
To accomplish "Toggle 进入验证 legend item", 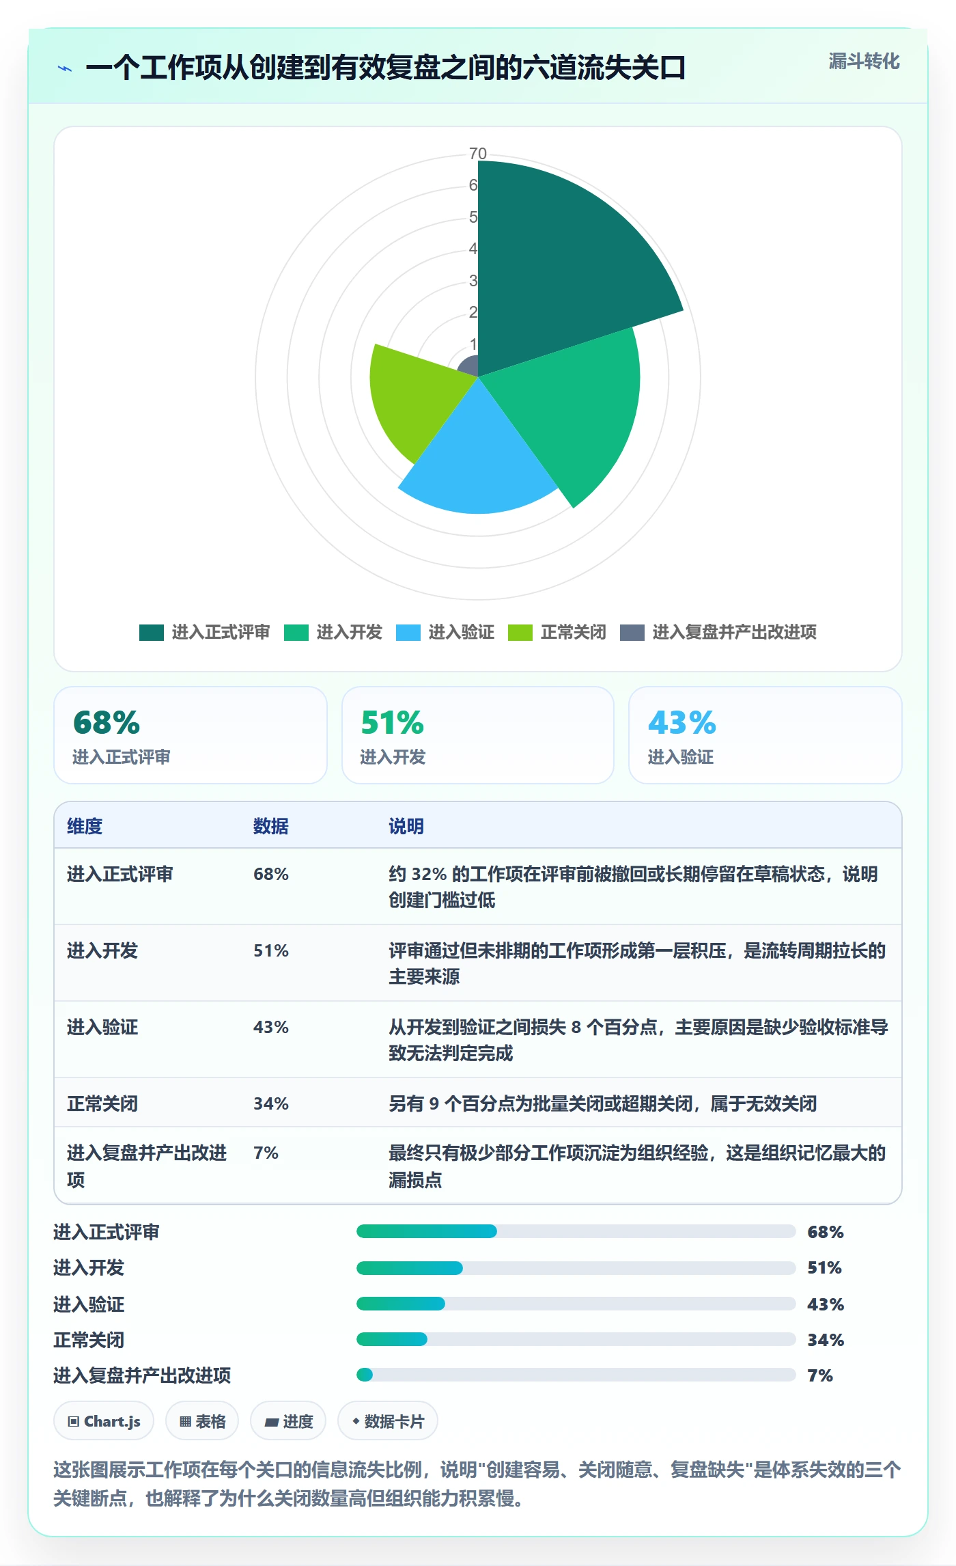I will (x=445, y=632).
